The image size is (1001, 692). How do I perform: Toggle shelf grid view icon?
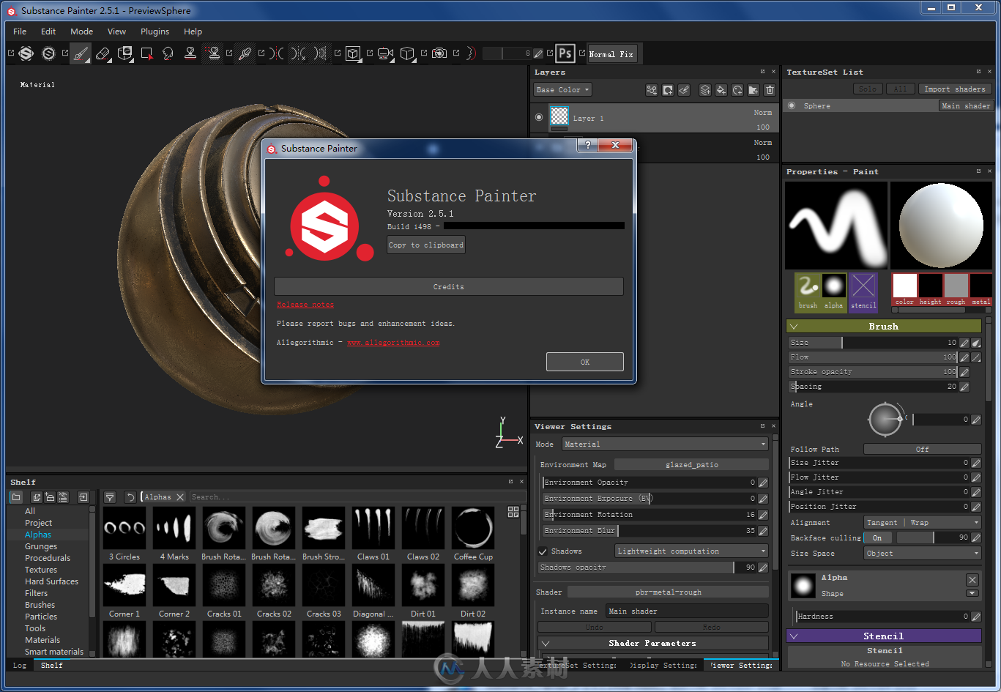pos(513,512)
